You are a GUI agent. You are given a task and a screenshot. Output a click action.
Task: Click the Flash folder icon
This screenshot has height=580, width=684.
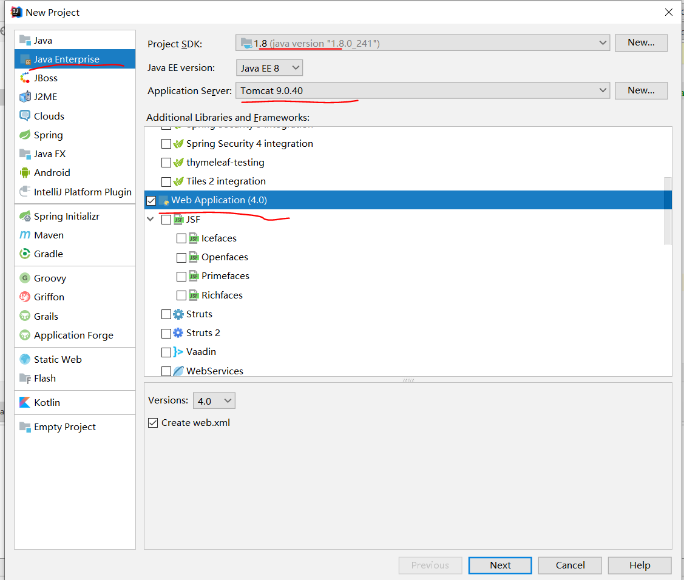point(25,378)
